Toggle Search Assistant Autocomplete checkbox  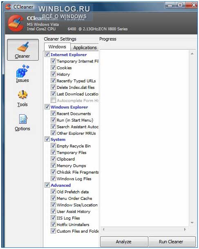[53, 127]
